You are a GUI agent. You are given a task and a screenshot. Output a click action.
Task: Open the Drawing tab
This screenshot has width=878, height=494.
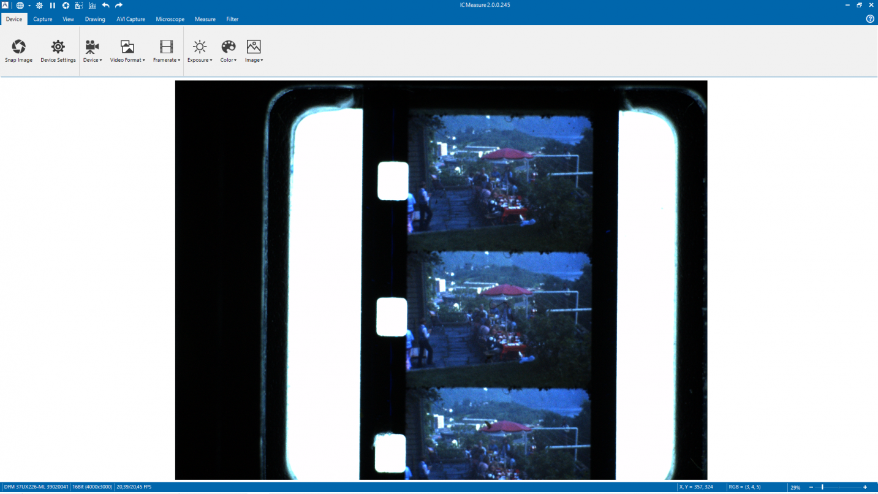click(95, 19)
